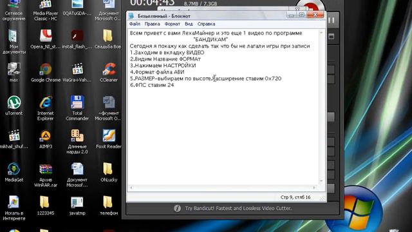Click the Notepad title bar icon
Viewport: 412px width, 232px height.
coord(131,16)
